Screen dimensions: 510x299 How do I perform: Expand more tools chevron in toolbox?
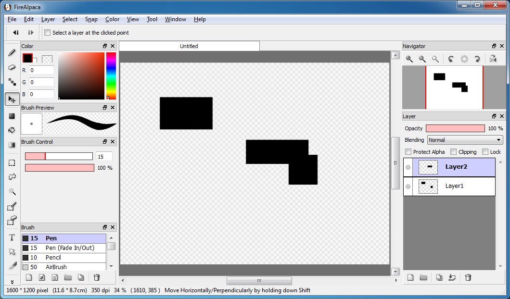coord(12,282)
